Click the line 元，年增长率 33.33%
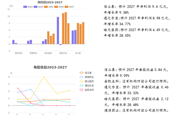The image size is (172, 115). point(121,93)
